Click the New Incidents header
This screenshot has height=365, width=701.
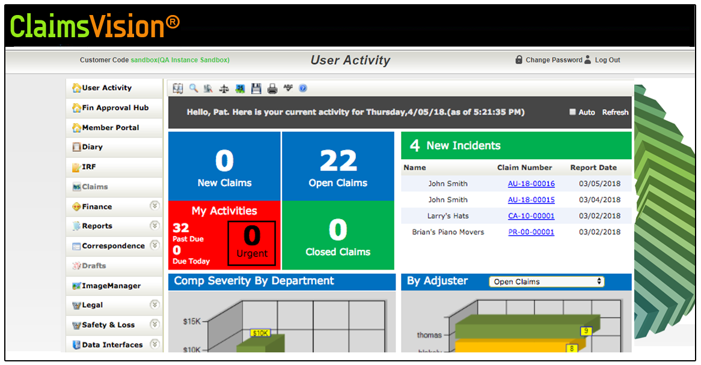point(516,145)
